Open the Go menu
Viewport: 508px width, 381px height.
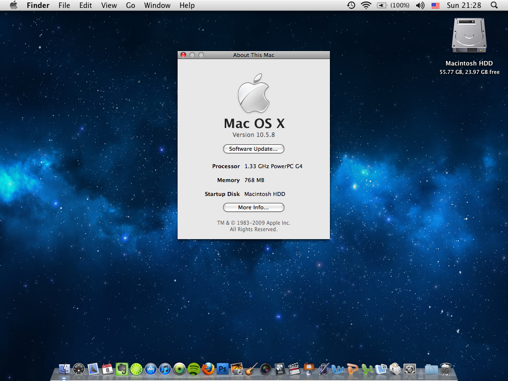tap(130, 5)
